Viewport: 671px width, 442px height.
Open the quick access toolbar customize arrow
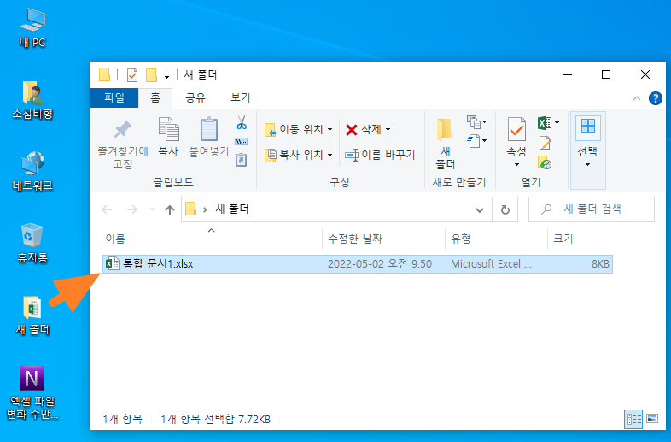point(166,76)
